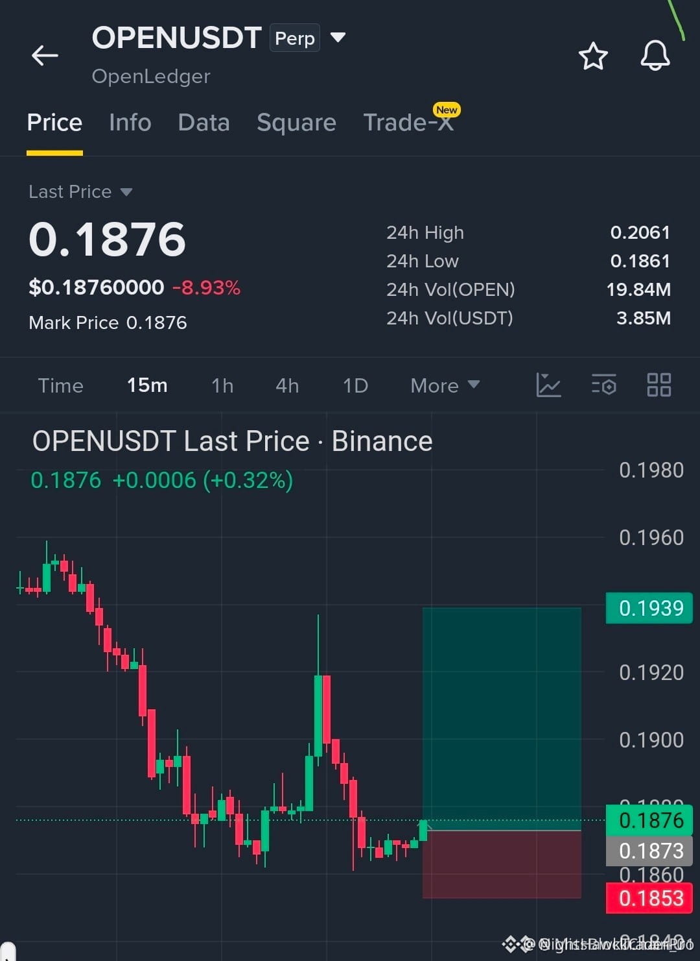The height and width of the screenshot is (961, 700).
Task: Select the green take-profit zone on chart
Action: coord(502,718)
